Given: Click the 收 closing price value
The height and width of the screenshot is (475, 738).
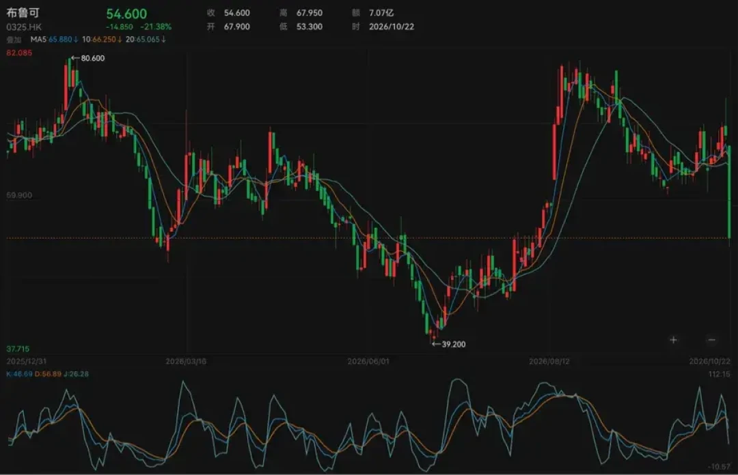Looking at the screenshot, I should [236, 13].
